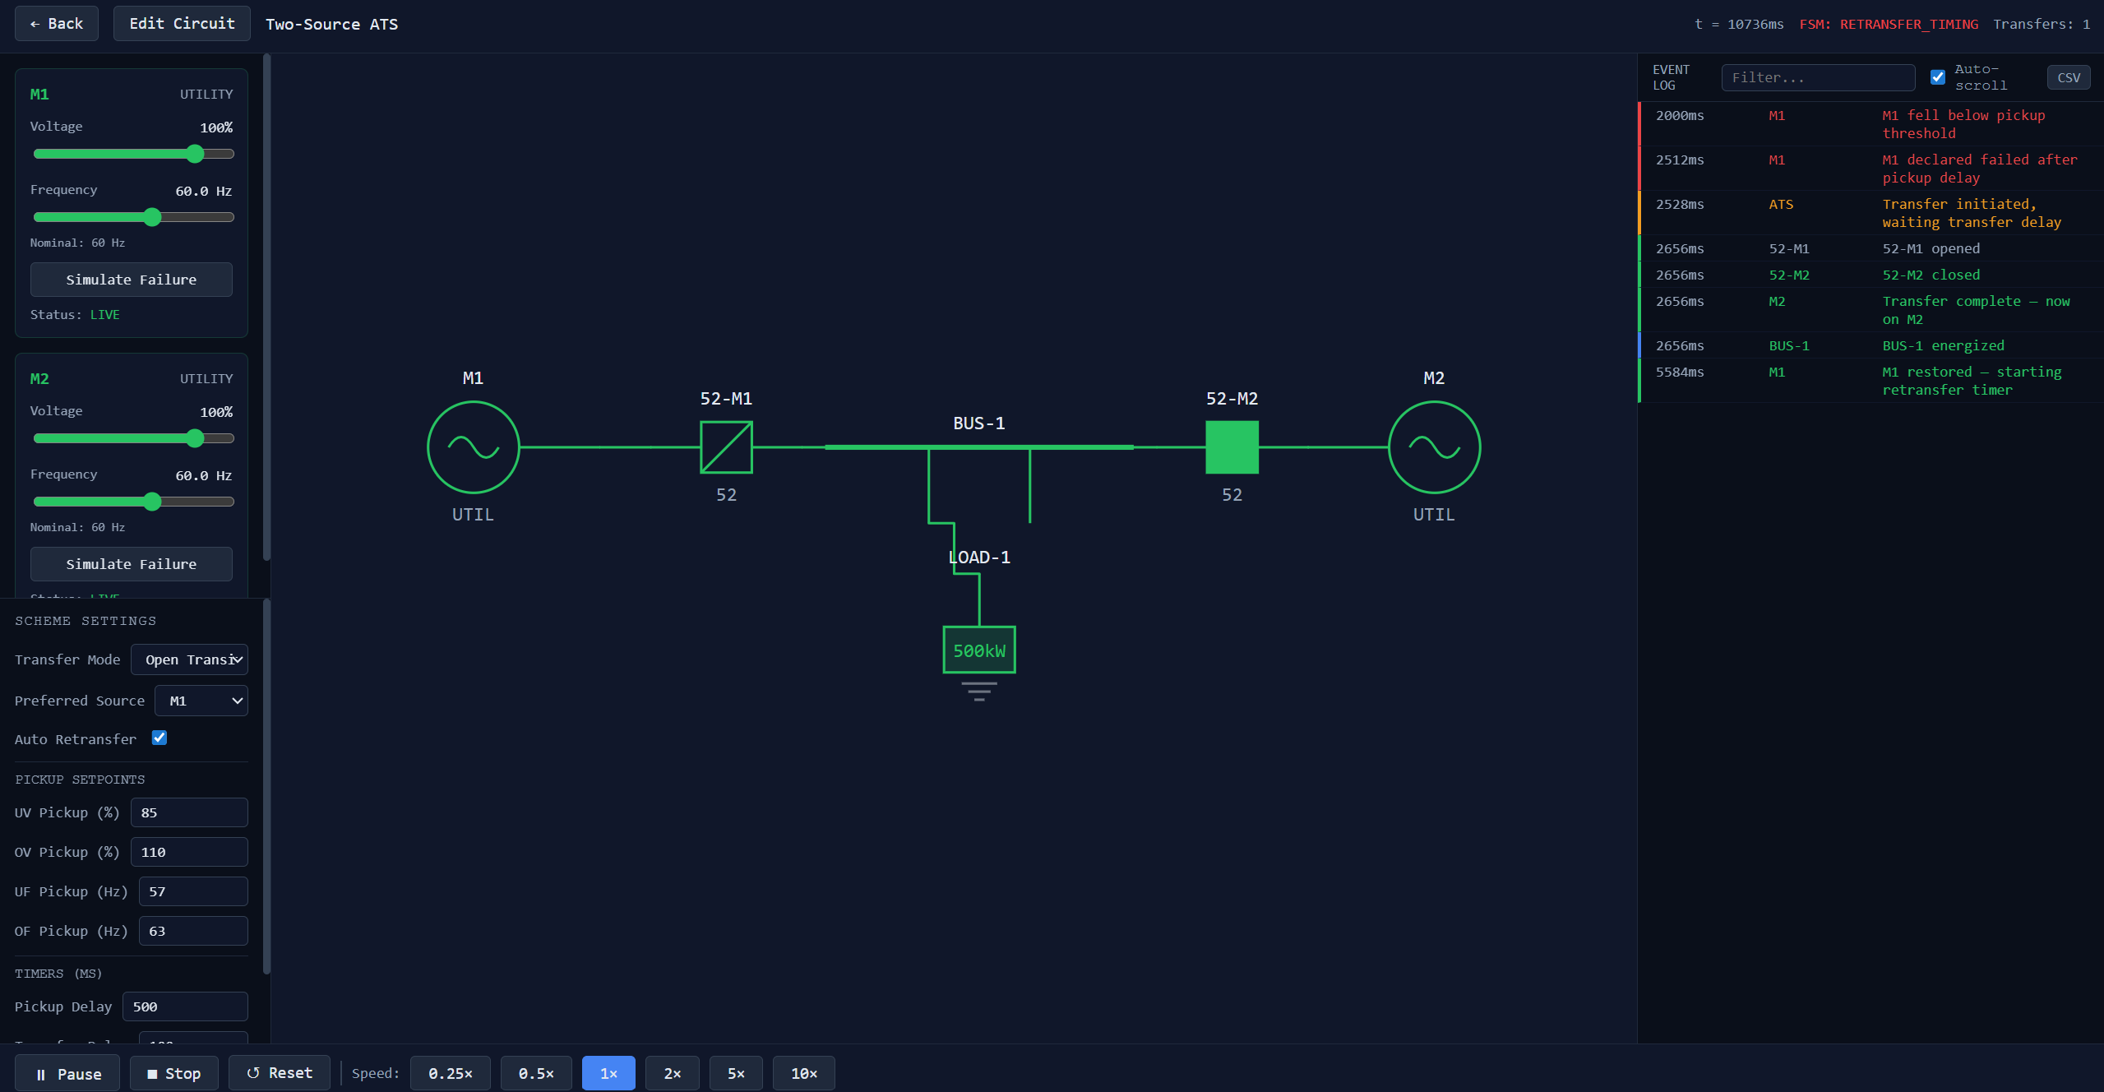Click the UV Pickup (%) field
Image resolution: width=2104 pixels, height=1092 pixels.
click(189, 812)
